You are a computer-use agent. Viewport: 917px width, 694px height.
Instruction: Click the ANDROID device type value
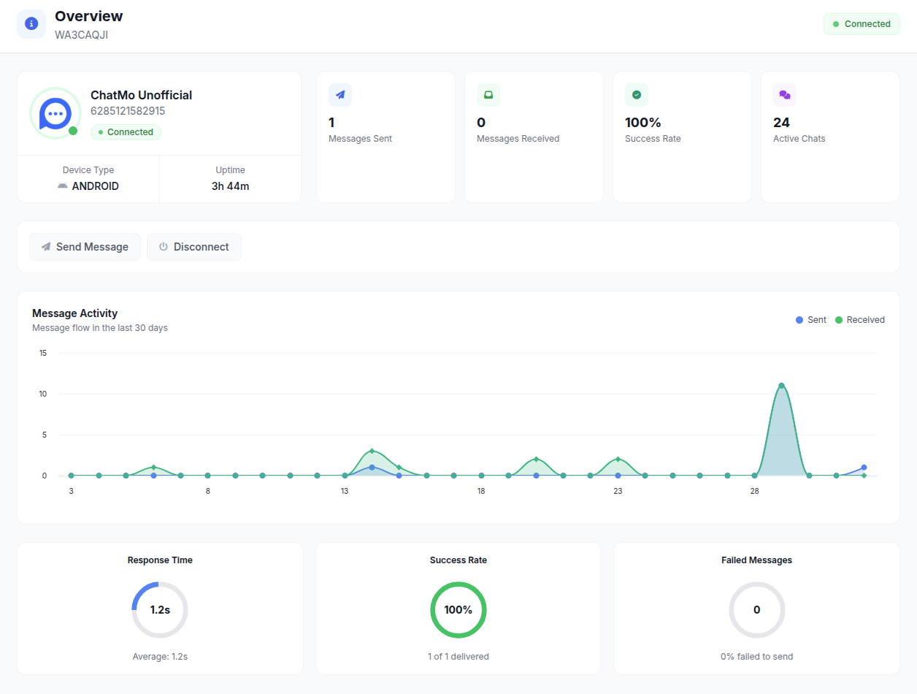pos(96,186)
